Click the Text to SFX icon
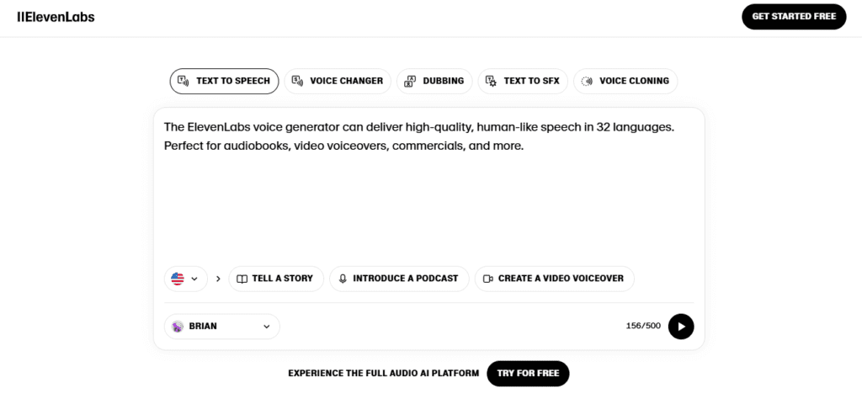This screenshot has height=404, width=862. [x=491, y=81]
